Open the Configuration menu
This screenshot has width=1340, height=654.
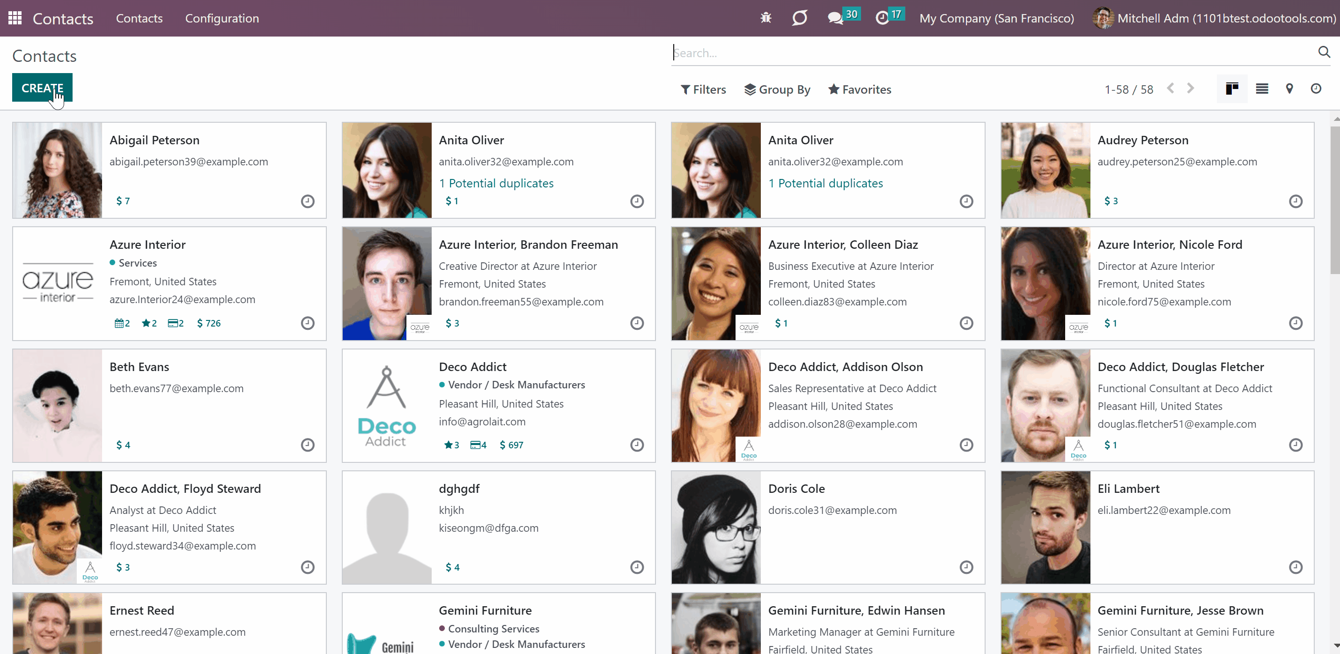pyautogui.click(x=222, y=18)
